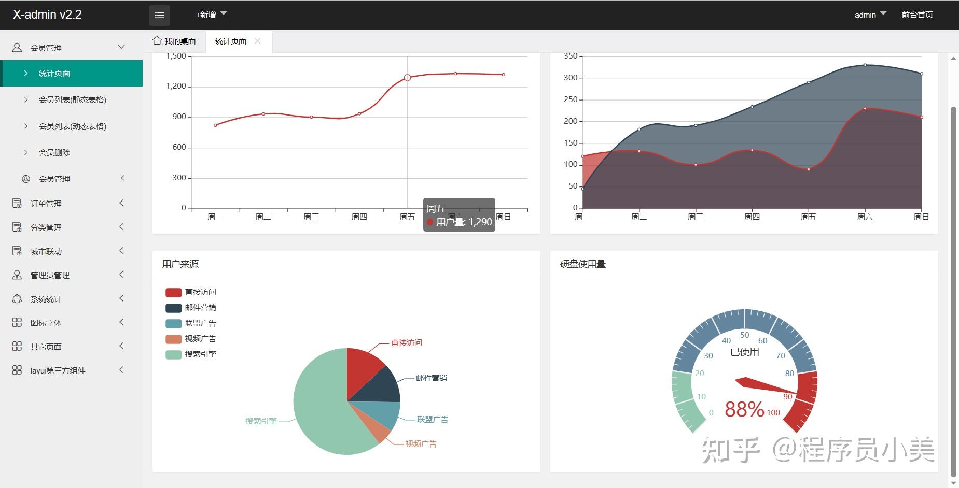This screenshot has width=959, height=488.
Task: Open the +新增 dropdown menu
Action: click(211, 15)
